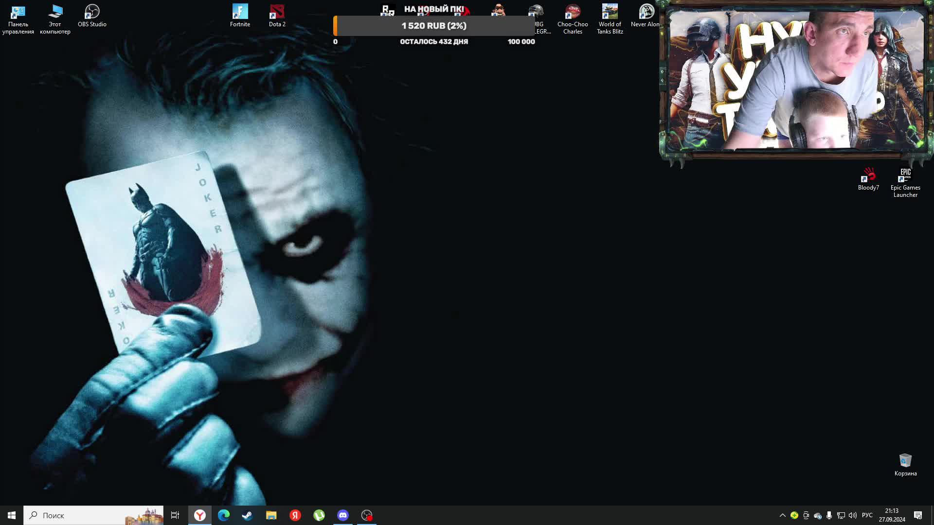Click the webcam overlay thumbnail
This screenshot has height=525, width=934.
pyautogui.click(x=796, y=80)
